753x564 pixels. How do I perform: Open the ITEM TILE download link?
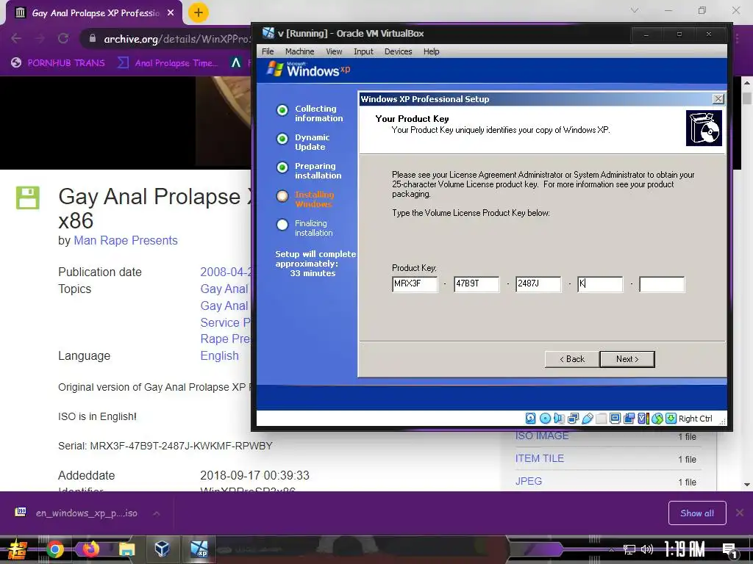pos(539,458)
